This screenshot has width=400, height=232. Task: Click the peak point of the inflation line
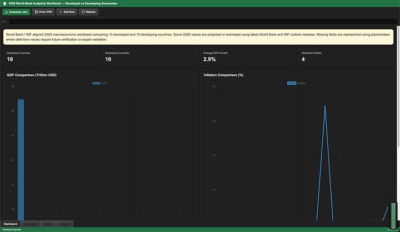point(325,106)
